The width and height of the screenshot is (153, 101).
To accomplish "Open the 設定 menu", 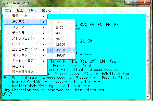I will [8, 10].
